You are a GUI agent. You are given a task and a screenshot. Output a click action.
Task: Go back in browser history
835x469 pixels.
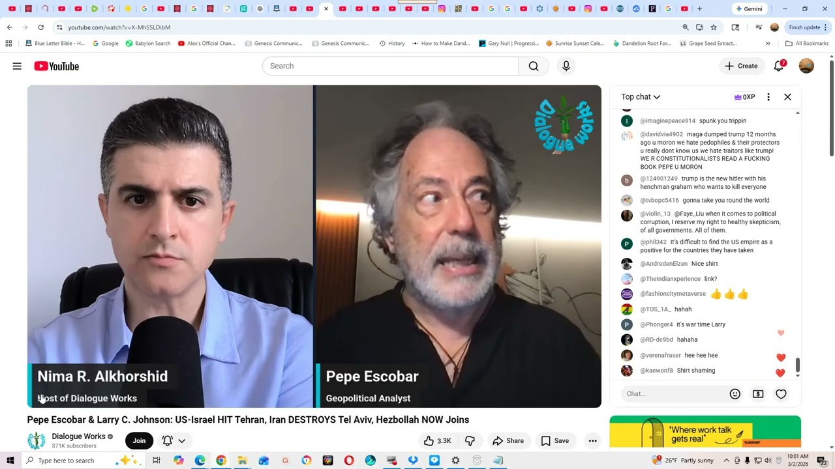coord(9,27)
